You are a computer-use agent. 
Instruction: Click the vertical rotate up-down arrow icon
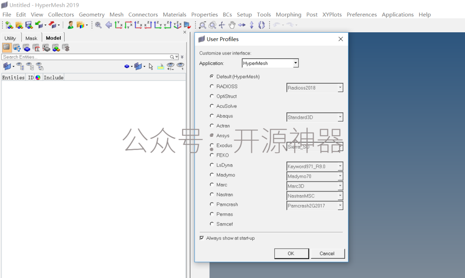[251, 25]
